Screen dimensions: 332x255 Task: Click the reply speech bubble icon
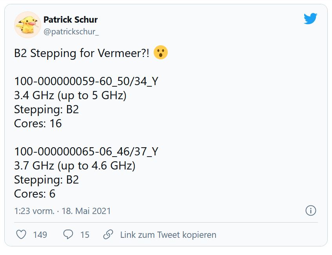[x=68, y=234]
